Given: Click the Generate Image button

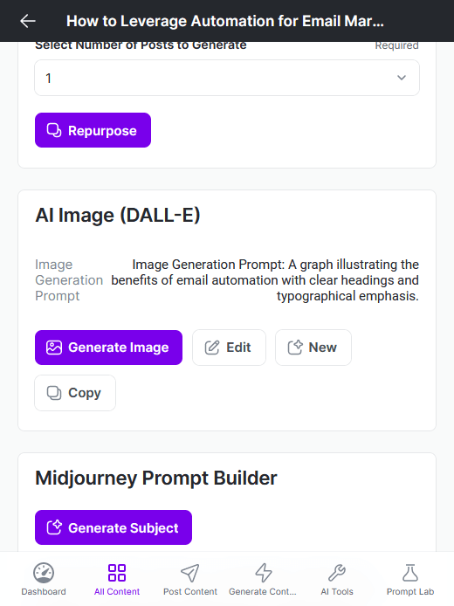Looking at the screenshot, I should coord(108,348).
